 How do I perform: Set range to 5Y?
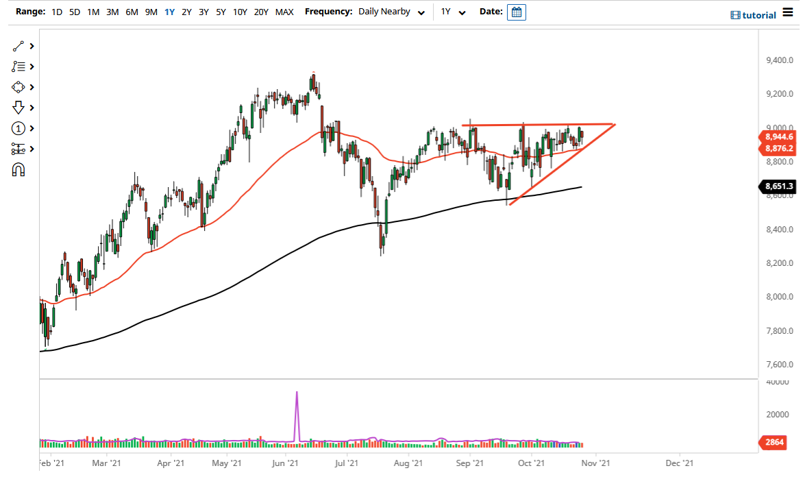click(221, 12)
